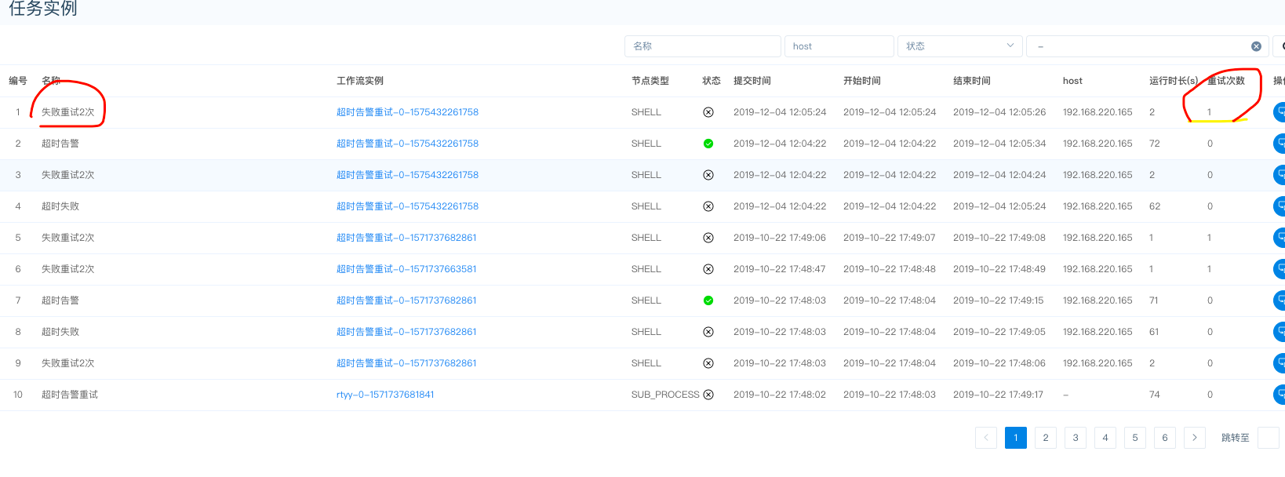
Task: Click the green success status icon in row 2
Action: click(x=708, y=144)
